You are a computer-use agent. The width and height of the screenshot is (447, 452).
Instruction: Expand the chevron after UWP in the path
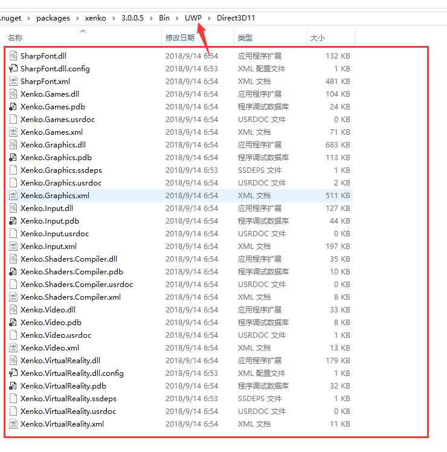pyautogui.click(x=209, y=18)
